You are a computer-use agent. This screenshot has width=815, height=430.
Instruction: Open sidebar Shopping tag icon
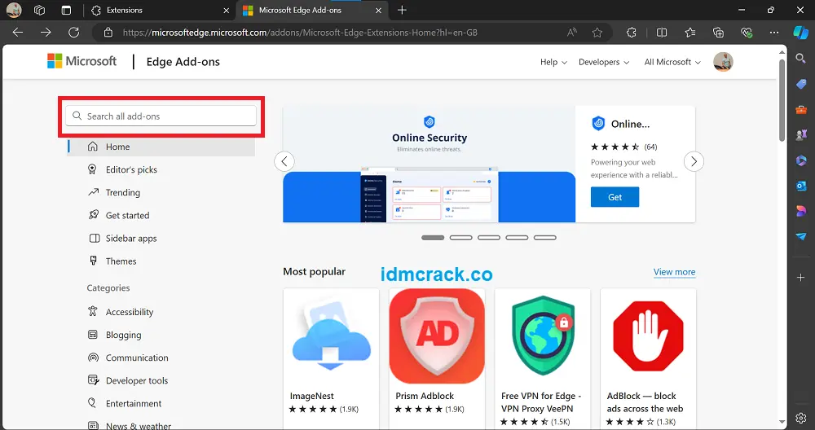tap(801, 84)
